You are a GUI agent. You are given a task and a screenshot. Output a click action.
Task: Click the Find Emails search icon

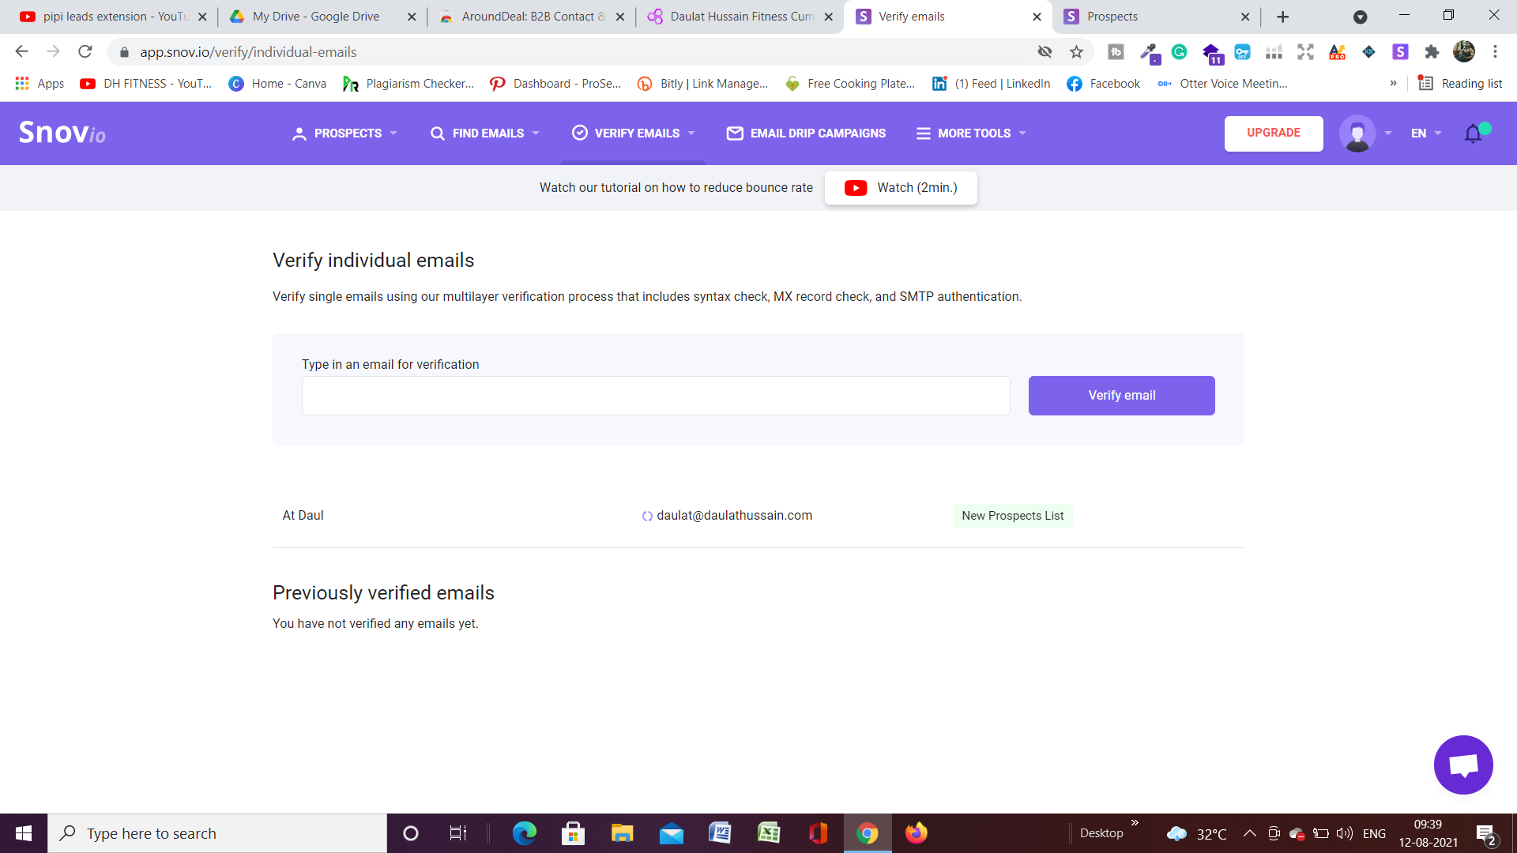click(438, 133)
